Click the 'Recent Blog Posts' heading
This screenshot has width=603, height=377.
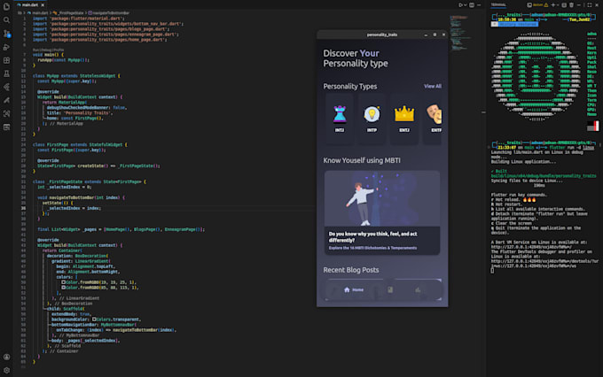351,270
